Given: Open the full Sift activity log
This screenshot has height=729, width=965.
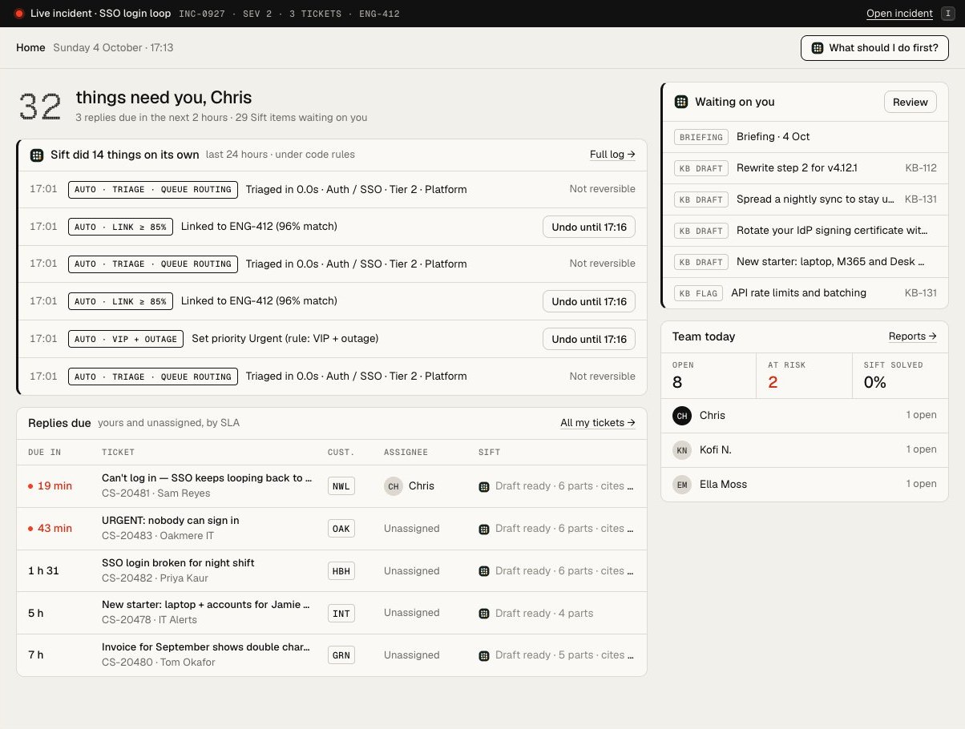Looking at the screenshot, I should [x=612, y=155].
